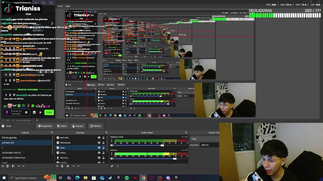The height and width of the screenshot is (181, 323).
Task: Remove the selected scene with the trash icon
Action: coord(8,166)
